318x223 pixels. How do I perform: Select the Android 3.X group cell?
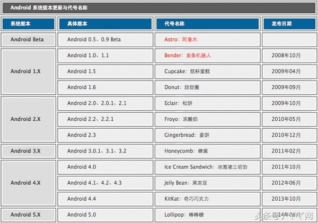point(29,151)
